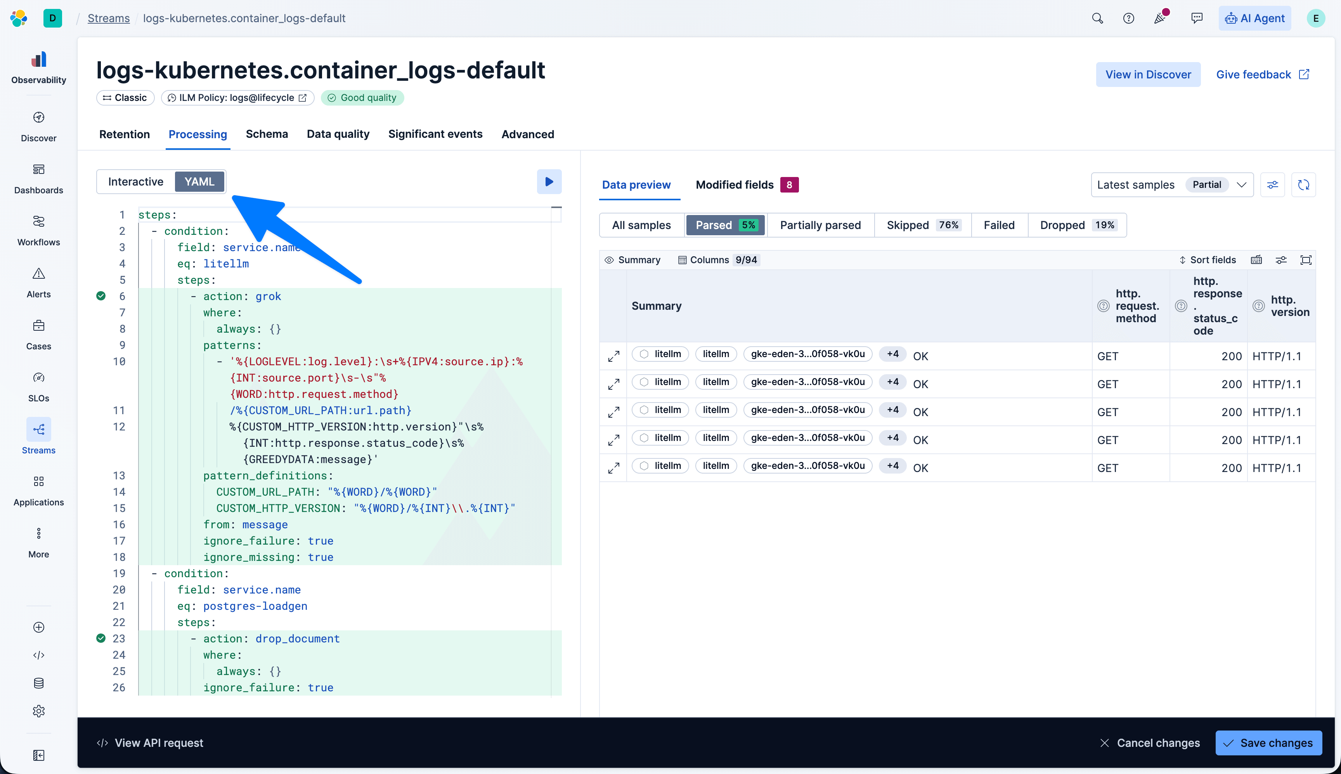The image size is (1341, 774).
Task: Open the Modified fields tab
Action: pos(734,184)
